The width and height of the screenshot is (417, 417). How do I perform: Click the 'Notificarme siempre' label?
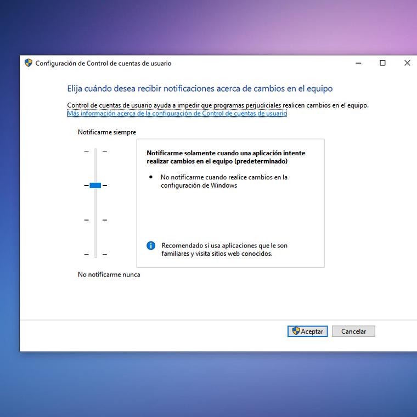pos(107,132)
